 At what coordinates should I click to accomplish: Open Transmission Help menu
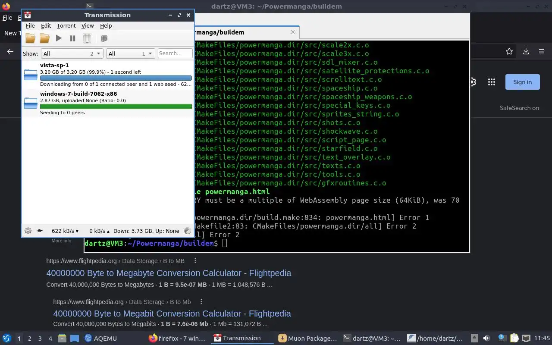[106, 26]
